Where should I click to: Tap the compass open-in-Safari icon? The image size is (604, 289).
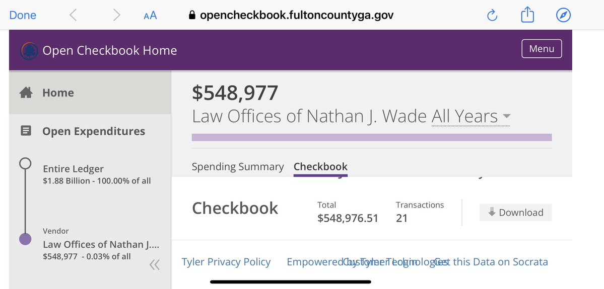pos(563,16)
